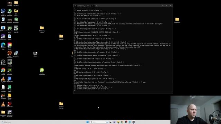The height and width of the screenshot is (124, 221).
Task: Click 'Mouth priority' prompt line
Action: (88, 10)
